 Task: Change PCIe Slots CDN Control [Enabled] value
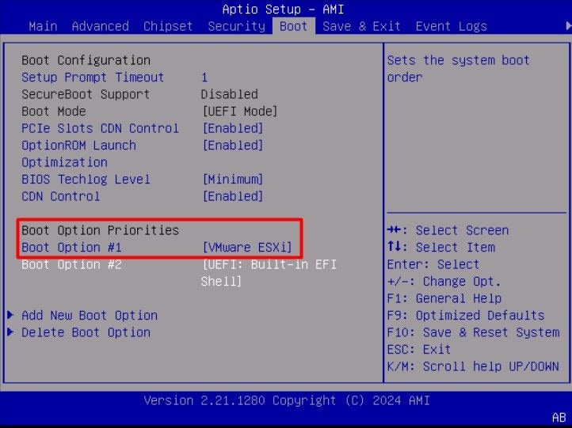pos(233,128)
